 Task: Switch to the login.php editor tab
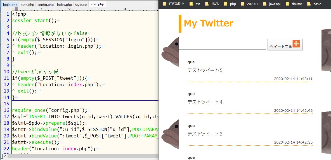click(x=10, y=4)
